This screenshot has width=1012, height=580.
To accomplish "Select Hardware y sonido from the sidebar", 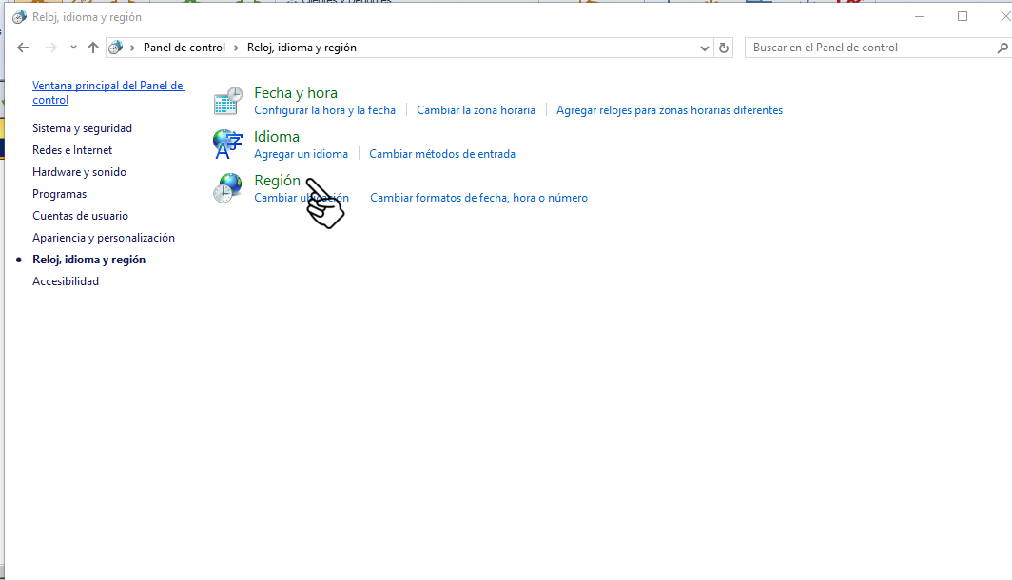I will (x=79, y=172).
